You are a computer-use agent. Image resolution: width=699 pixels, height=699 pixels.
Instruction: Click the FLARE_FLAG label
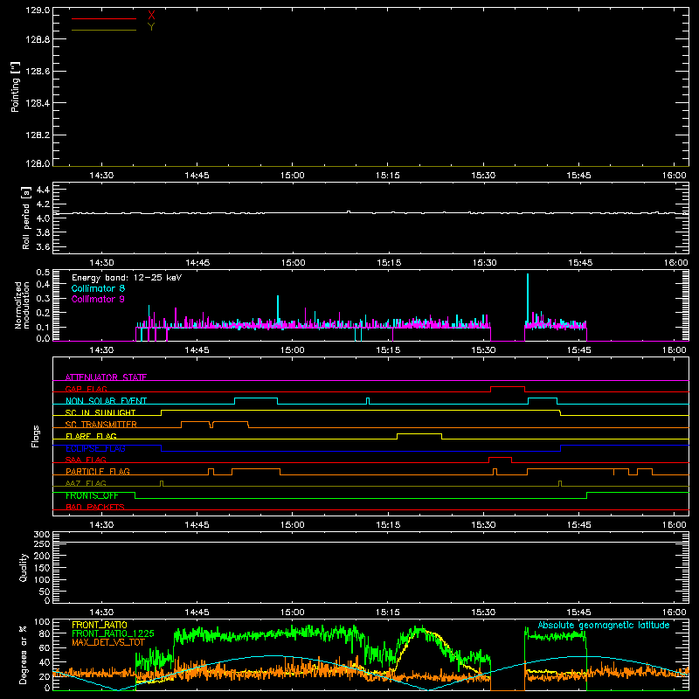tap(91, 436)
